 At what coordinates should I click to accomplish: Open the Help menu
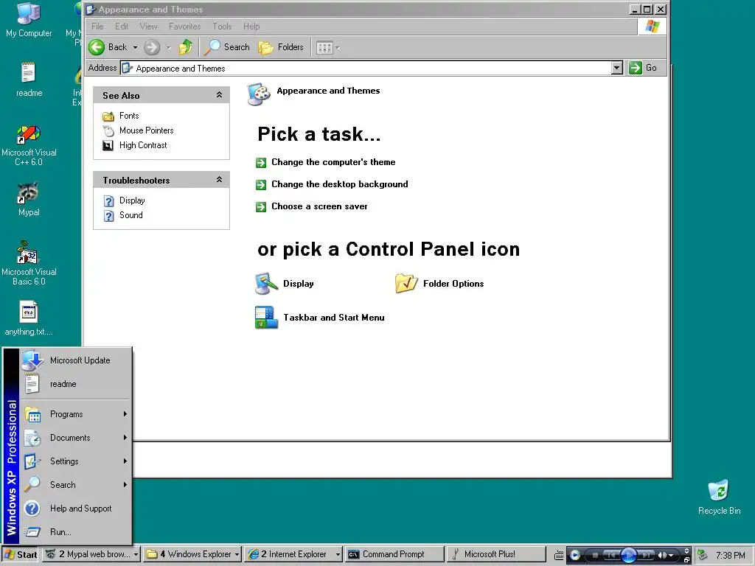(x=251, y=27)
